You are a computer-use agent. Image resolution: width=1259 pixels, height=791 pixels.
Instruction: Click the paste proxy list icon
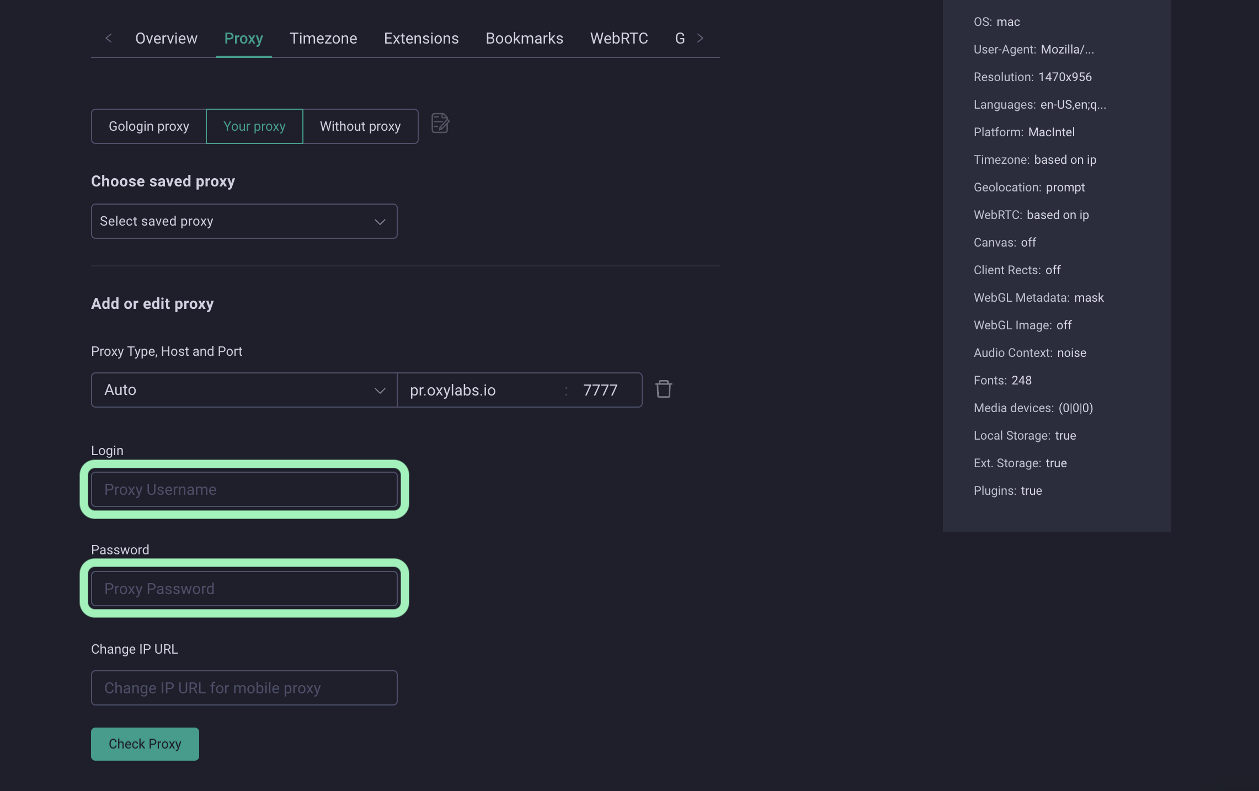click(440, 124)
